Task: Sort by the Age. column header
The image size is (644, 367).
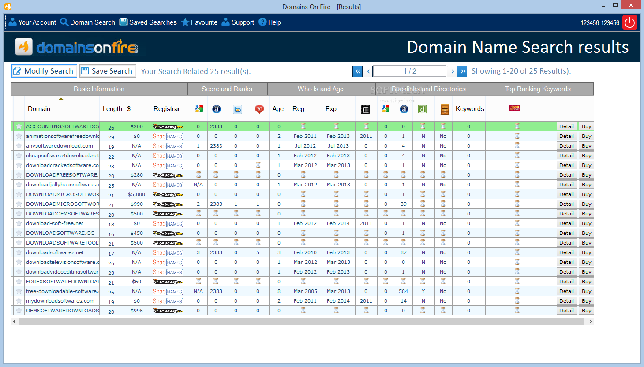Action: pos(278,109)
